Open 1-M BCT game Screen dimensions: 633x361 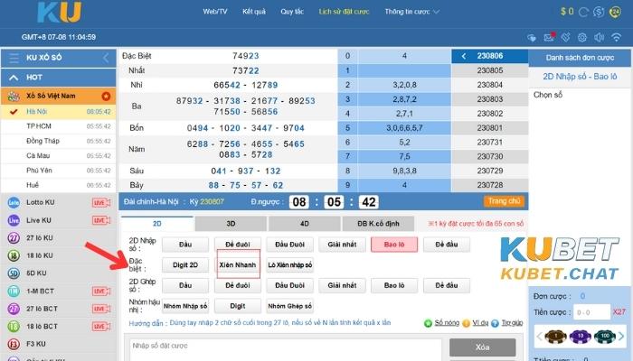40,291
